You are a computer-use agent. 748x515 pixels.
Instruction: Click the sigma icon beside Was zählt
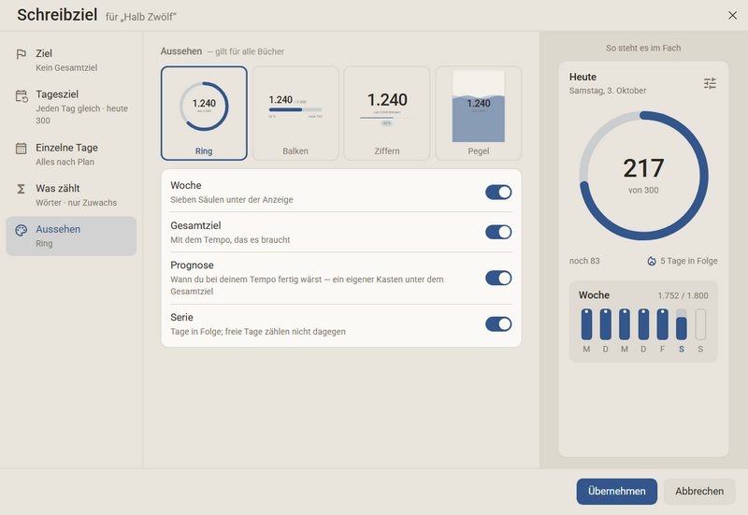coord(21,189)
